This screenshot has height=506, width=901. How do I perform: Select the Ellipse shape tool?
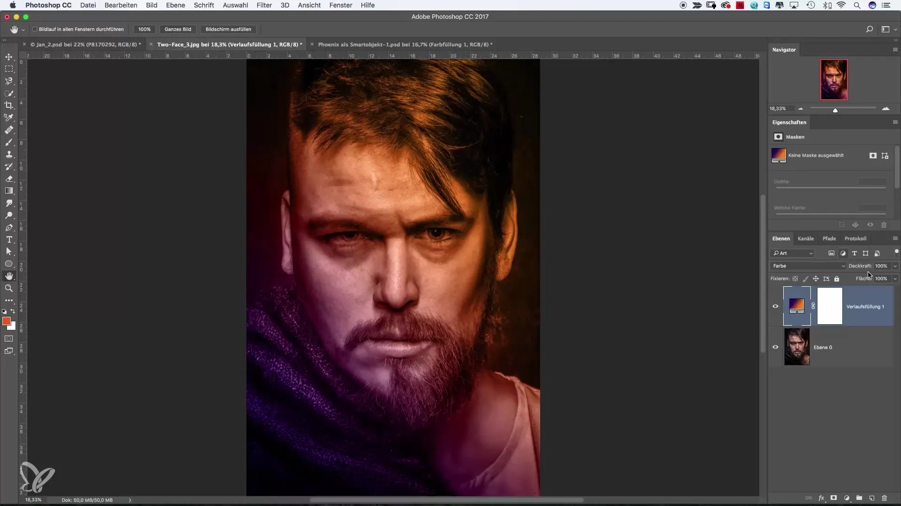9,264
